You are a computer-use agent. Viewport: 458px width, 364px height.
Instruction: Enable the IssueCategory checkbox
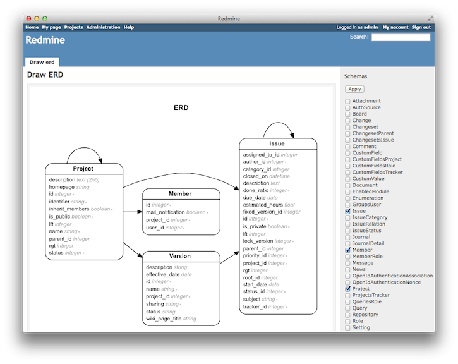tap(347, 218)
